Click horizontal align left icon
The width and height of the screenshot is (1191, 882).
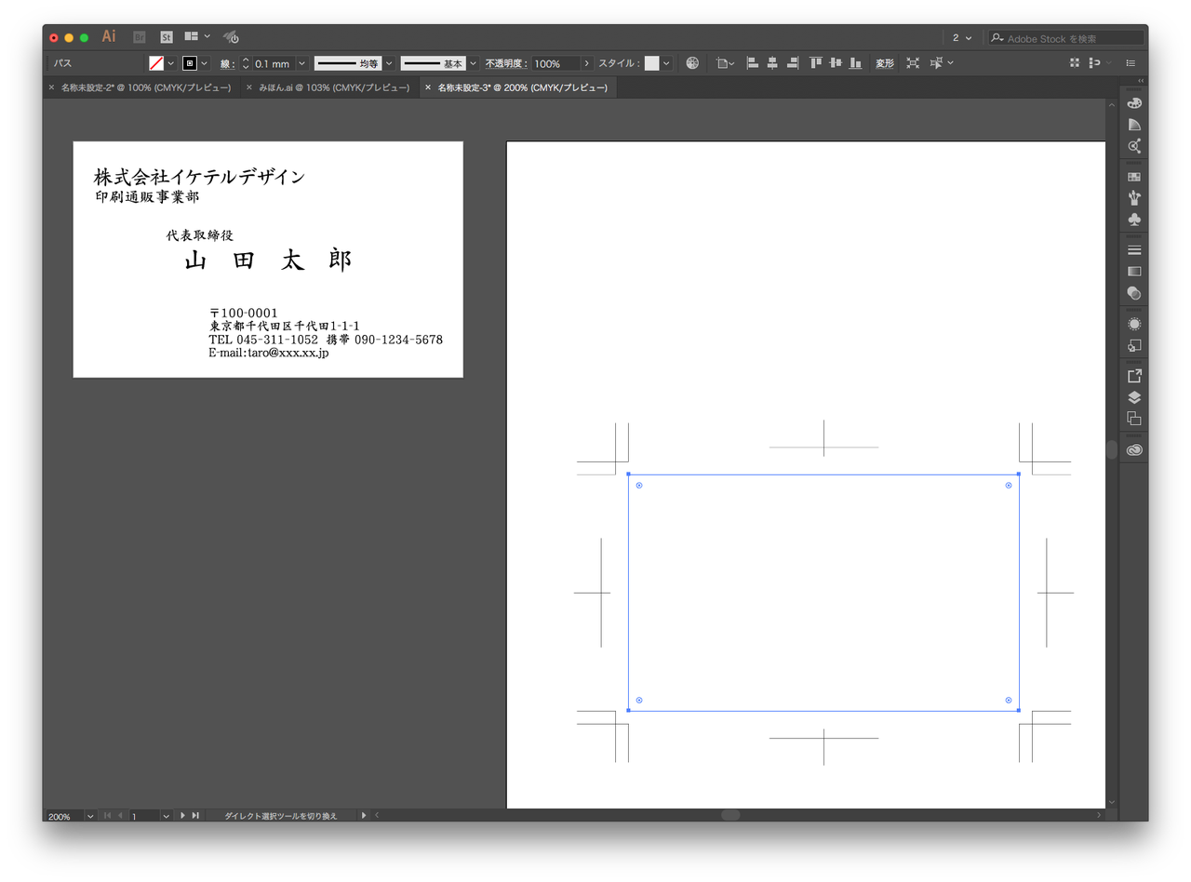752,63
